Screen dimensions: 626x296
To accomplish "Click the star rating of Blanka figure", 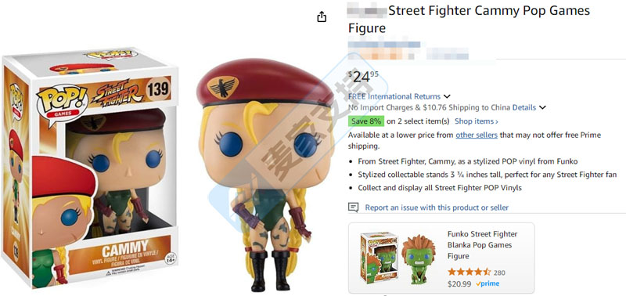I will (x=469, y=273).
